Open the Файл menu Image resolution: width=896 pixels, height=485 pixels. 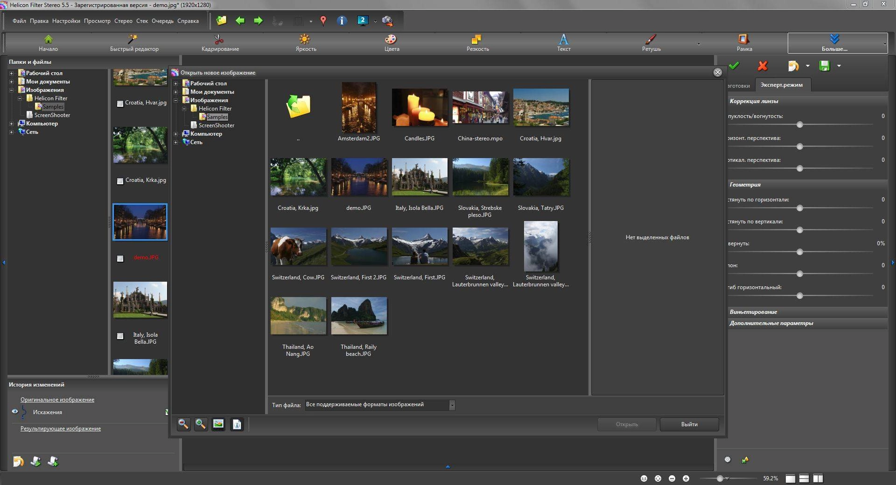click(19, 21)
